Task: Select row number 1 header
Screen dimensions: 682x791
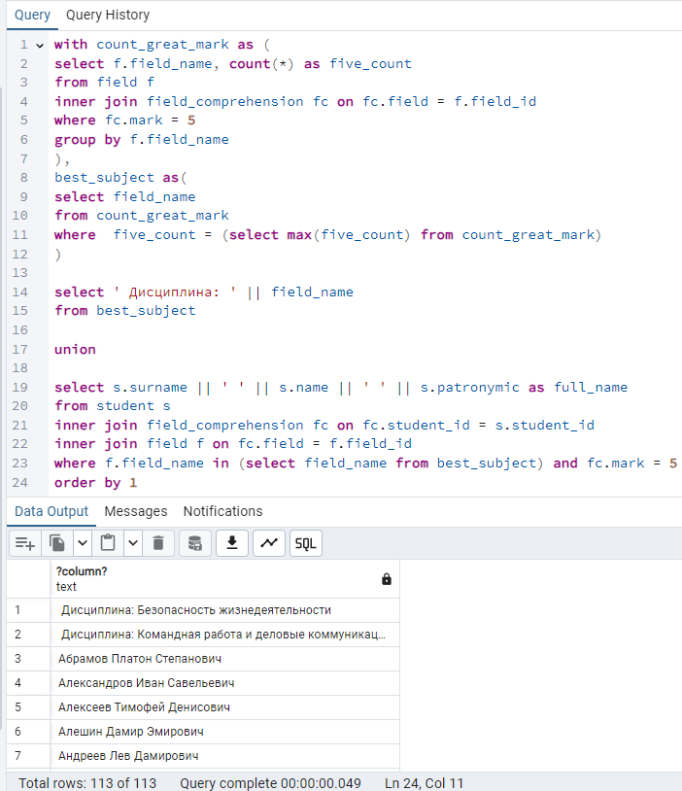Action: coord(28,610)
